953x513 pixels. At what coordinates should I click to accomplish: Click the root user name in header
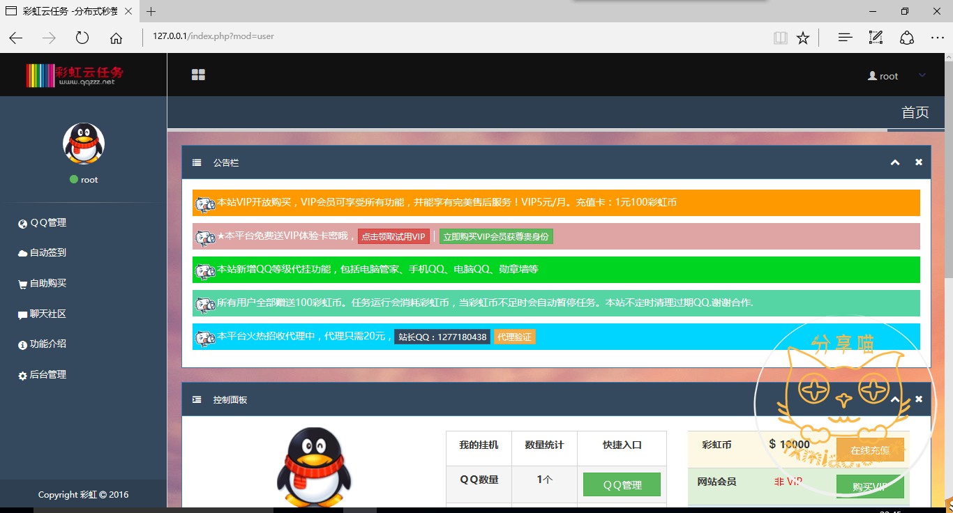click(x=889, y=76)
